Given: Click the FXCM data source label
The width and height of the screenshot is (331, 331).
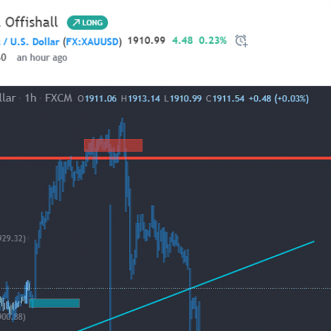Looking at the screenshot, I should click(58, 98).
